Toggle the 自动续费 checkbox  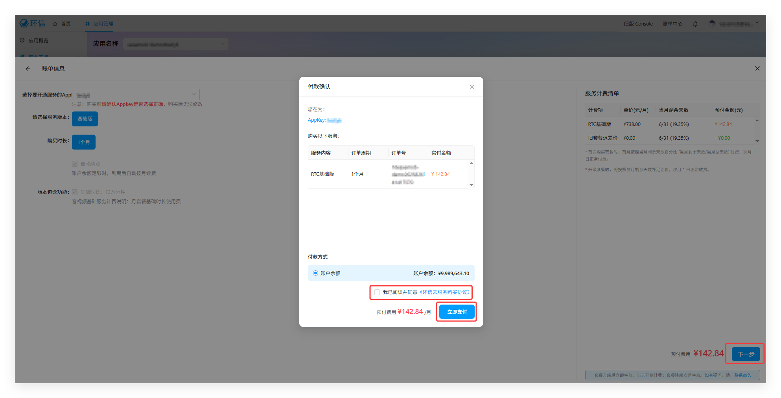[75, 164]
